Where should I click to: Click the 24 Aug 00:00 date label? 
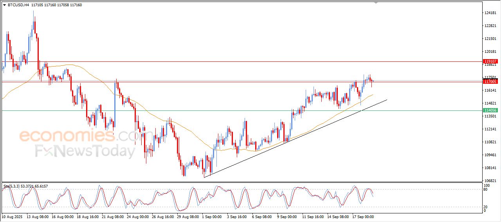tap(138, 217)
